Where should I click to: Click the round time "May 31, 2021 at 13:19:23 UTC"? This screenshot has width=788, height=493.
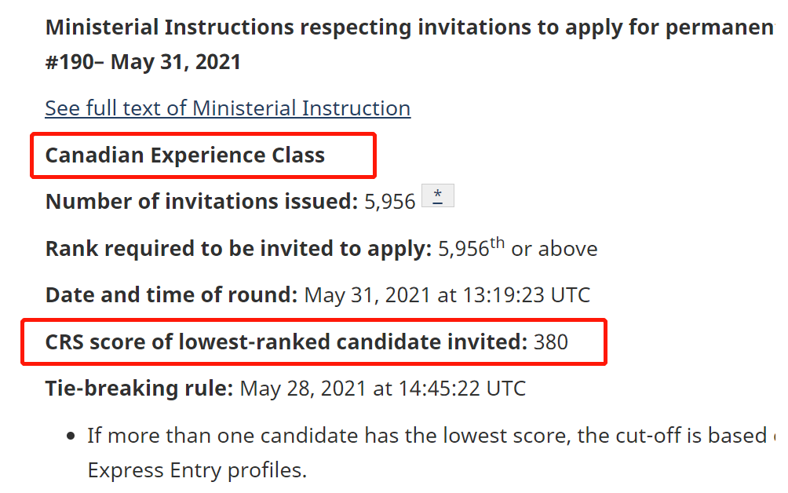[x=447, y=295]
